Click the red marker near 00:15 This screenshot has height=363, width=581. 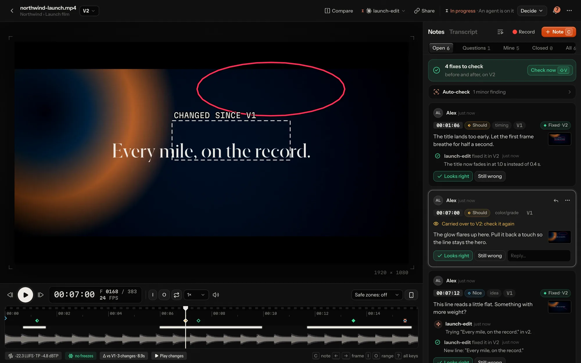click(x=405, y=321)
